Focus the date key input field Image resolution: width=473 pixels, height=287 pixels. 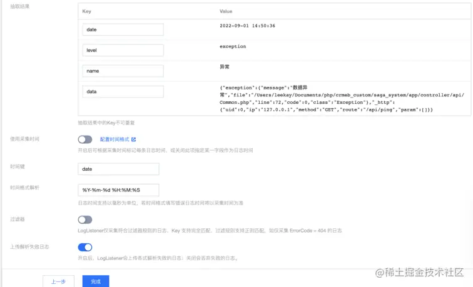[x=123, y=29]
